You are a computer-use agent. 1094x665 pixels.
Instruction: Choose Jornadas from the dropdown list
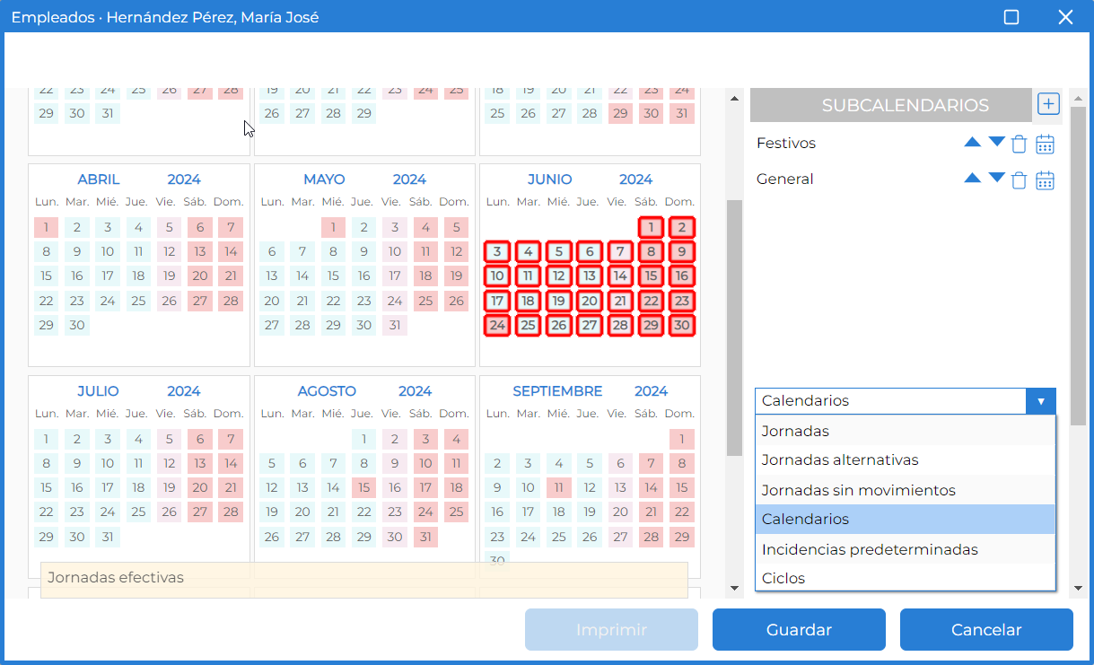(906, 431)
